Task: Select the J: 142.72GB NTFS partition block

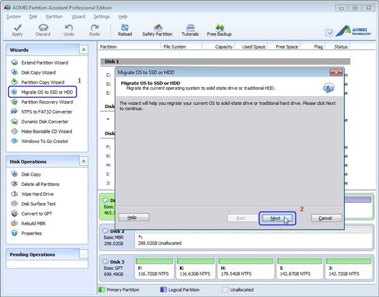Action: click(349, 268)
